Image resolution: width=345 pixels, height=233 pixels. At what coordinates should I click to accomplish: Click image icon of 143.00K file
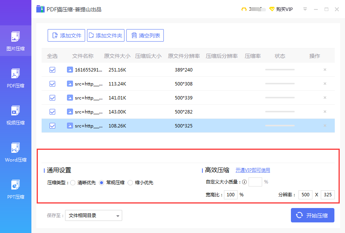[x=70, y=112]
